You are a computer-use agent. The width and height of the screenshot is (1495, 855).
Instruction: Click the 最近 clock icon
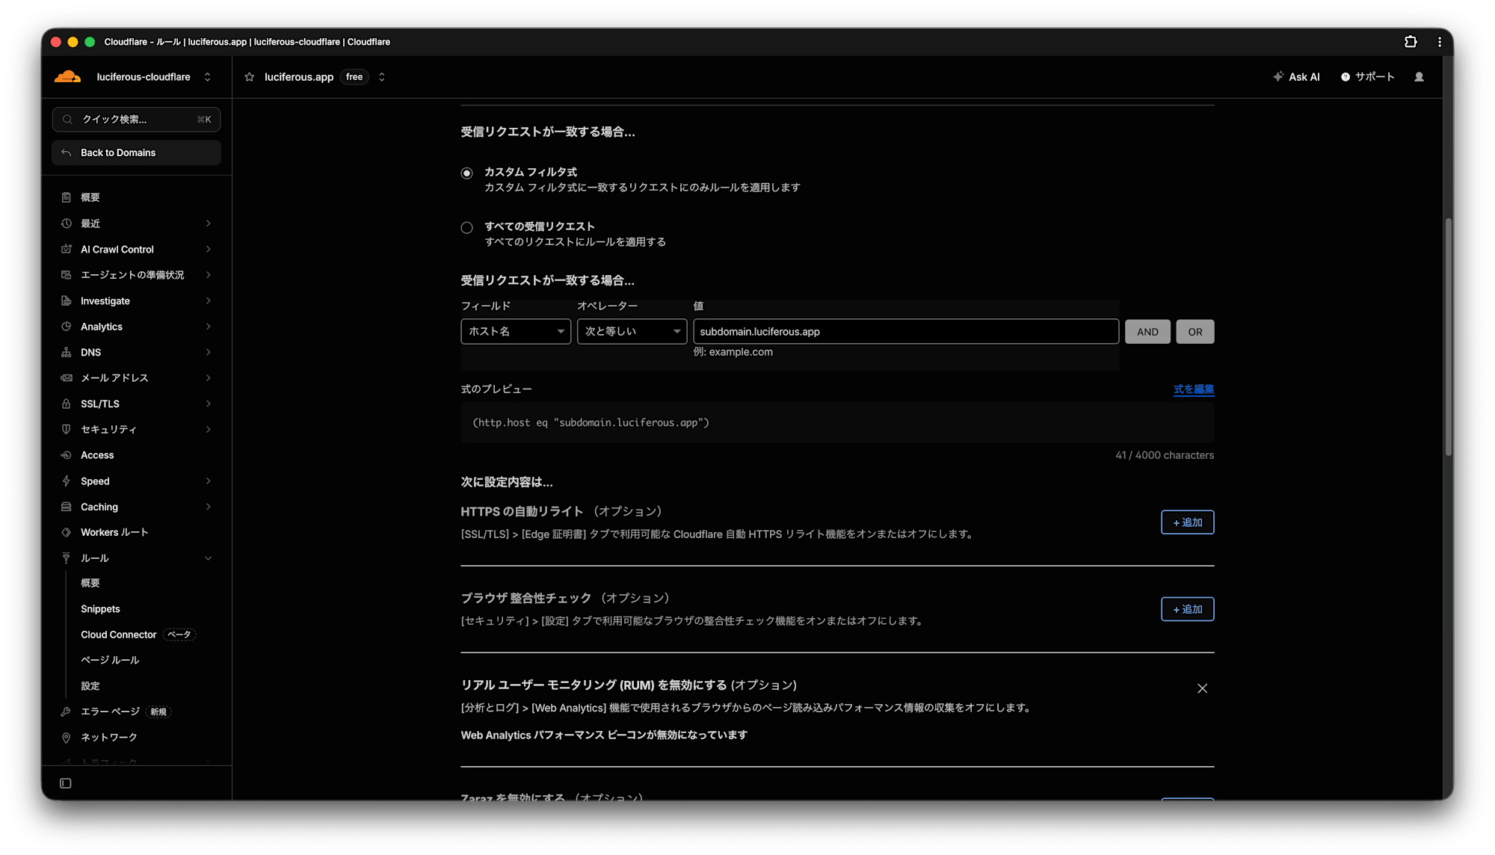tap(67, 223)
